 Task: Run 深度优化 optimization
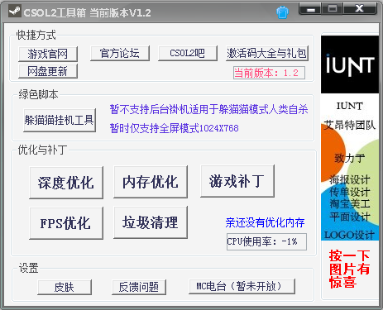66,183
